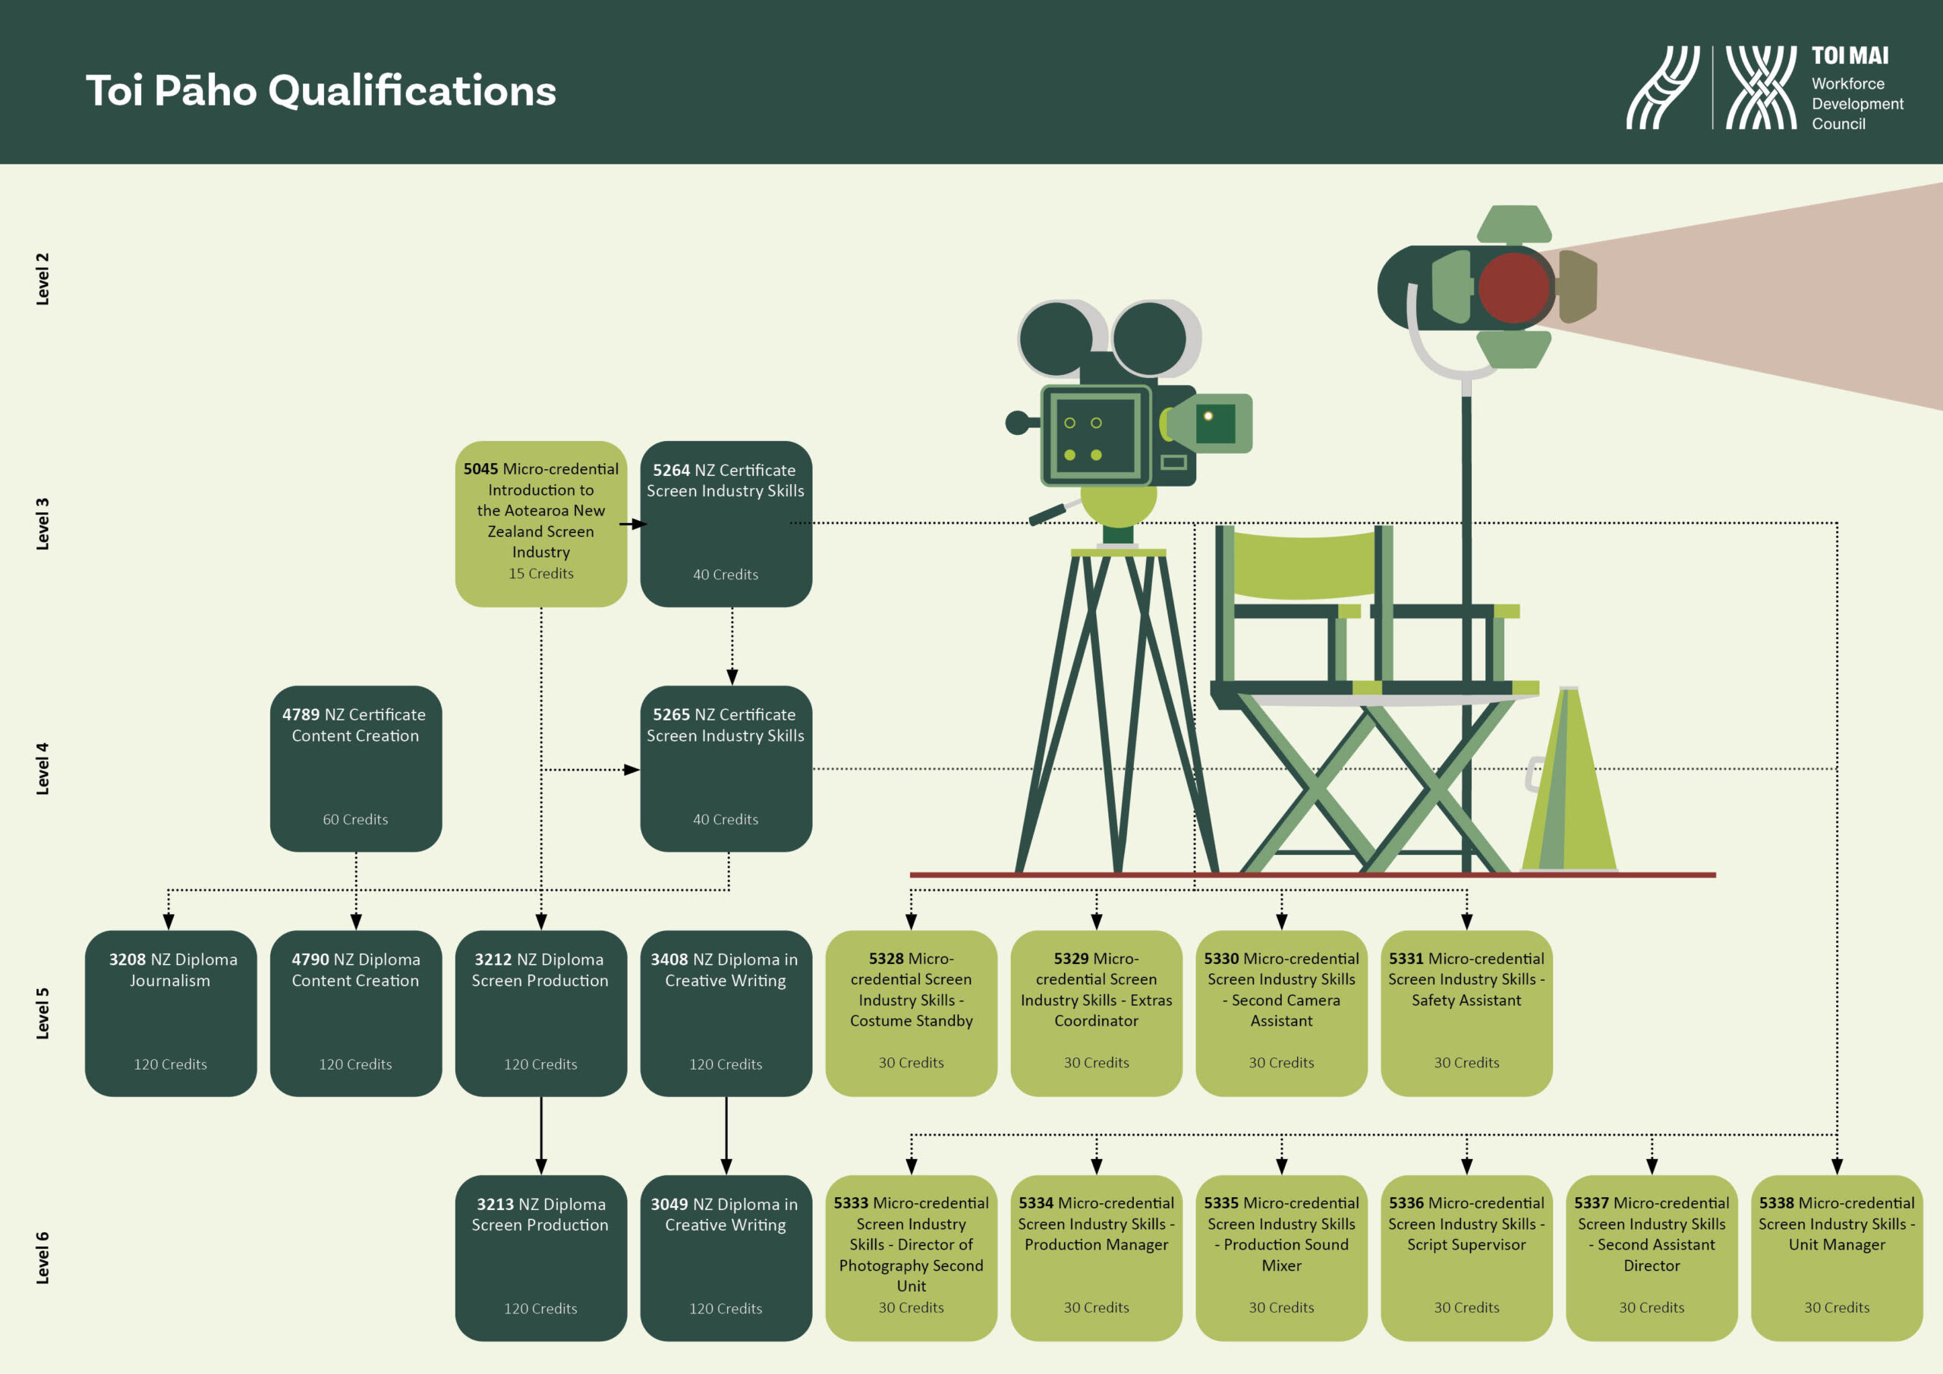Click the Toi Pāho Qualifications title
Viewport: 1943px width, 1374px height.
click(321, 90)
